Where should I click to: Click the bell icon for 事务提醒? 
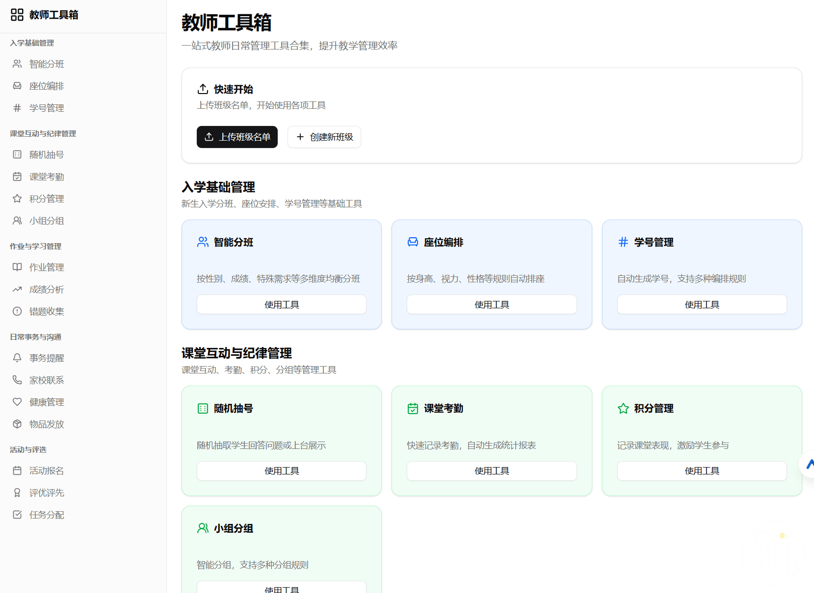pos(17,358)
